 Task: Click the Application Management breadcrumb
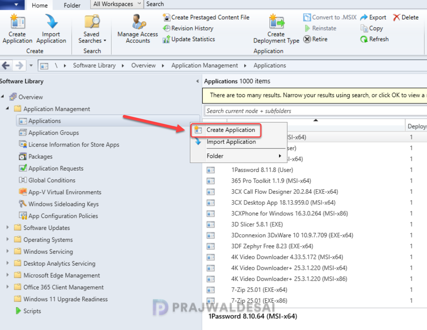point(205,66)
